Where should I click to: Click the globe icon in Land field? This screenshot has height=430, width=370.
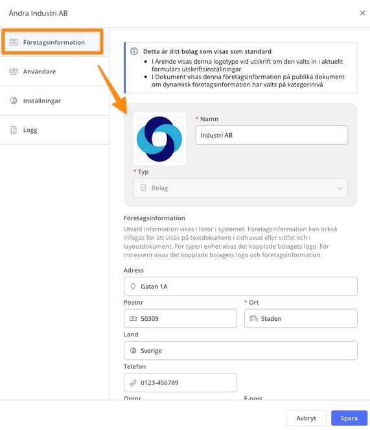(133, 351)
